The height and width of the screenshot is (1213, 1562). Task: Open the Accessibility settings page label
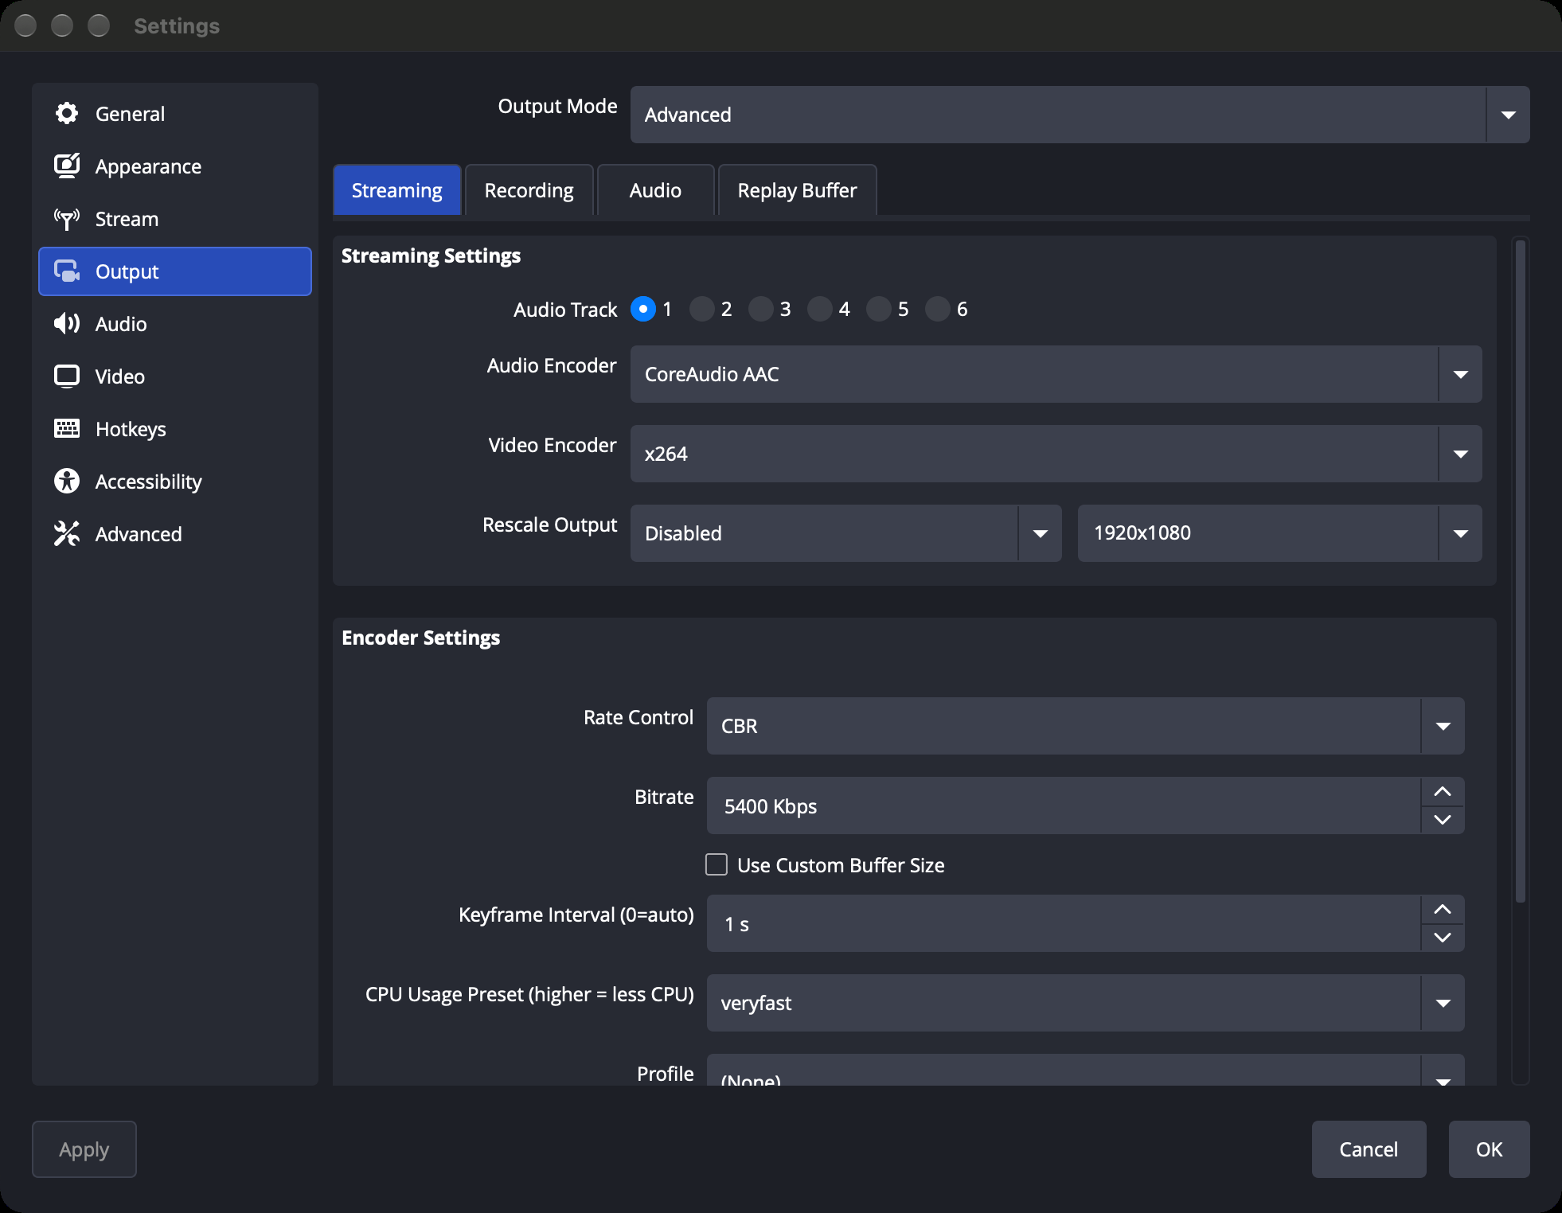(x=149, y=482)
